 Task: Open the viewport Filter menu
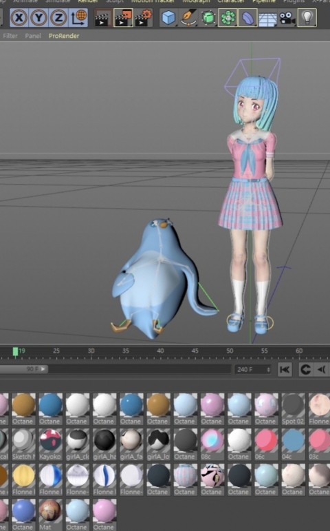[10, 36]
